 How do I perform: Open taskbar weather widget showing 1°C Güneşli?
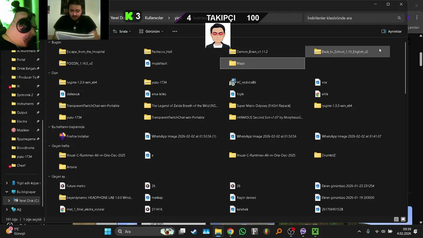(16, 231)
